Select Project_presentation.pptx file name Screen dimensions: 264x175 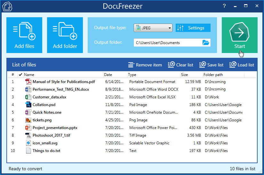[x=55, y=128]
